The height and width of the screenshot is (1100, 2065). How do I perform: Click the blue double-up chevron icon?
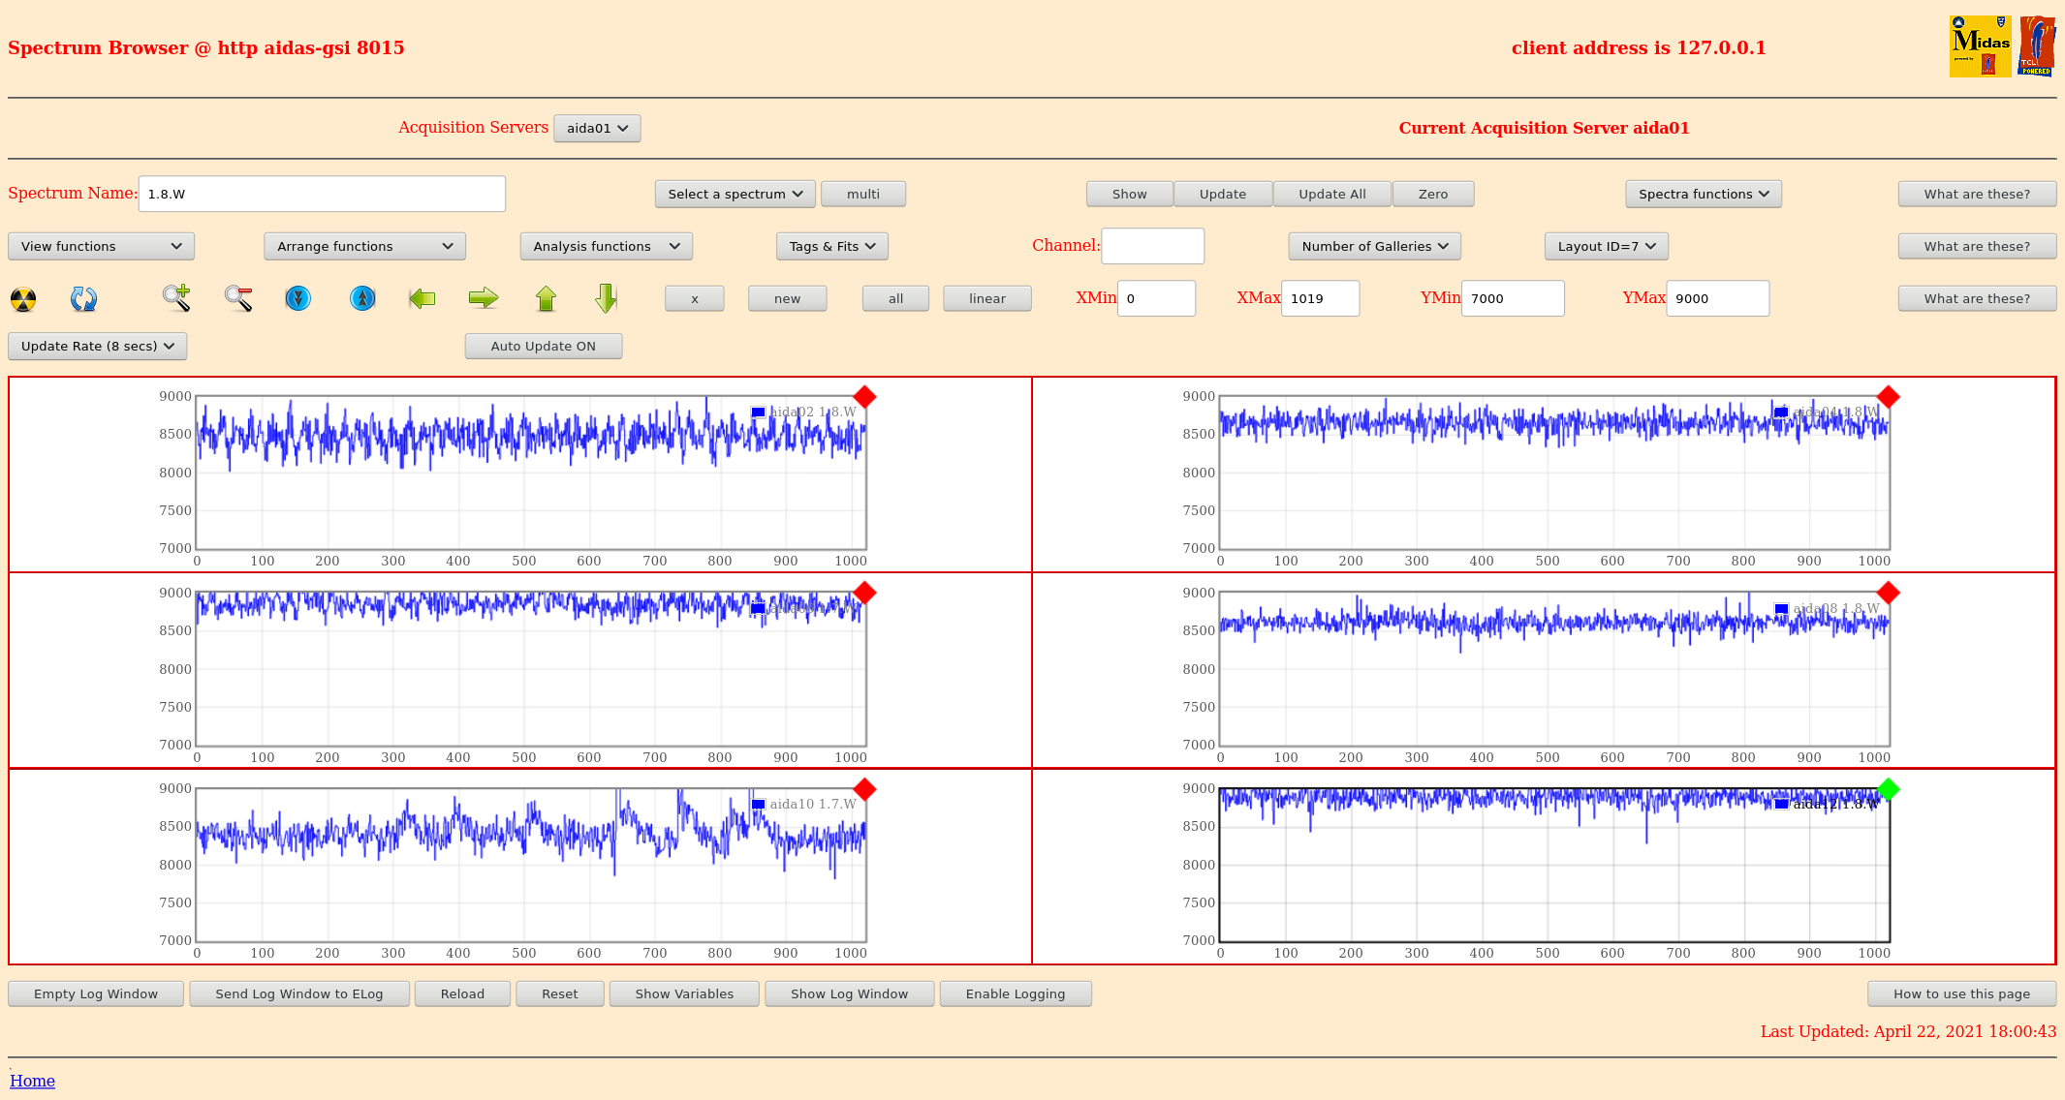pyautogui.click(x=362, y=298)
